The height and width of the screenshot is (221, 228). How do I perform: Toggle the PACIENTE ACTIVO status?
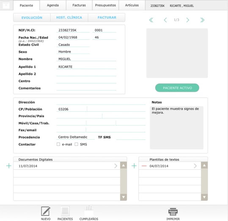[x=177, y=88]
